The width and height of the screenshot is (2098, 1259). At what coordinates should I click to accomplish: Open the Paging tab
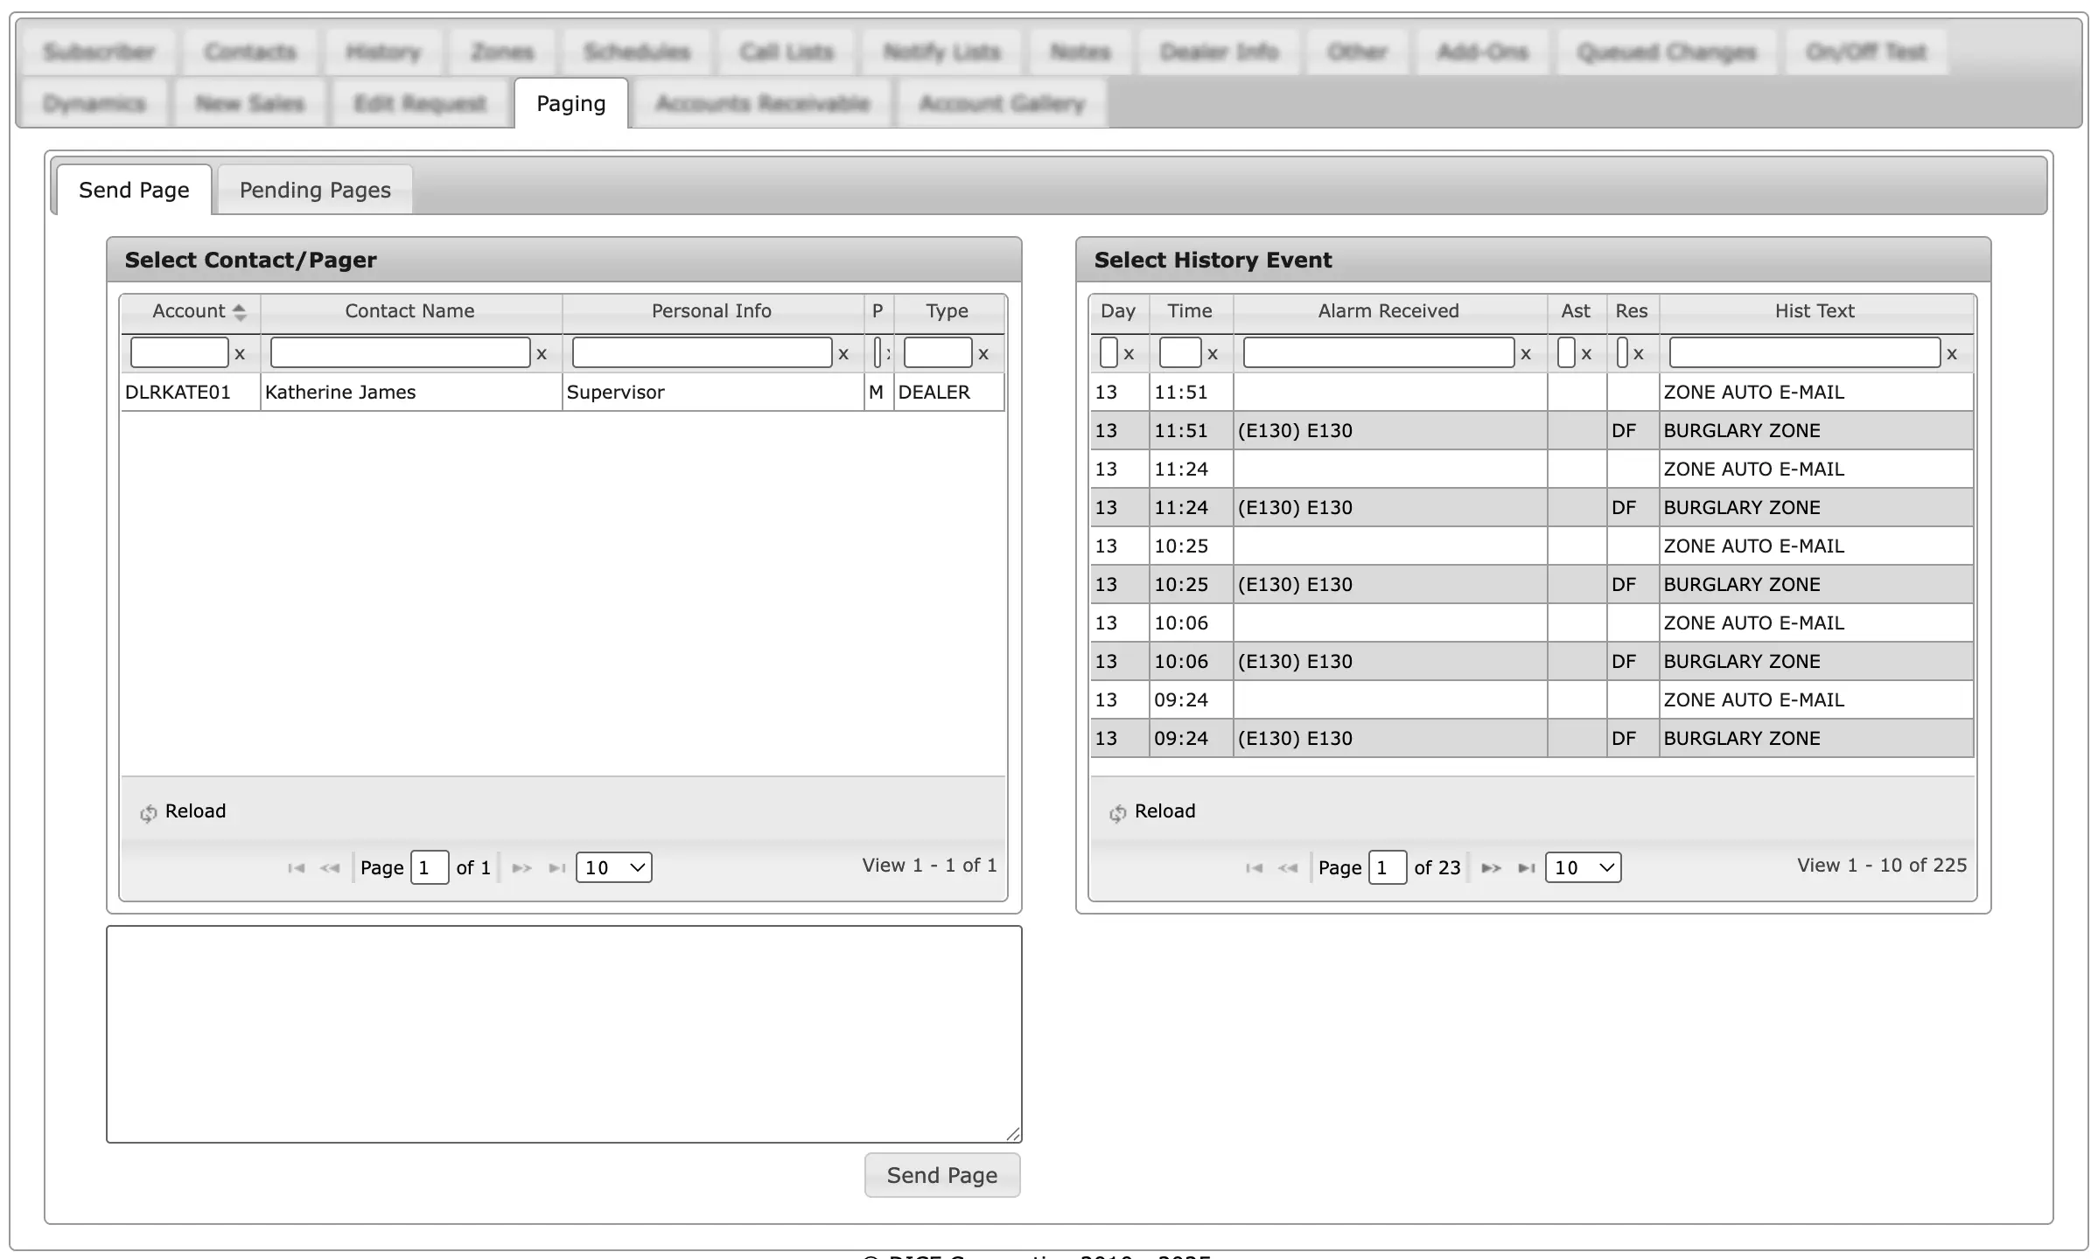click(570, 103)
